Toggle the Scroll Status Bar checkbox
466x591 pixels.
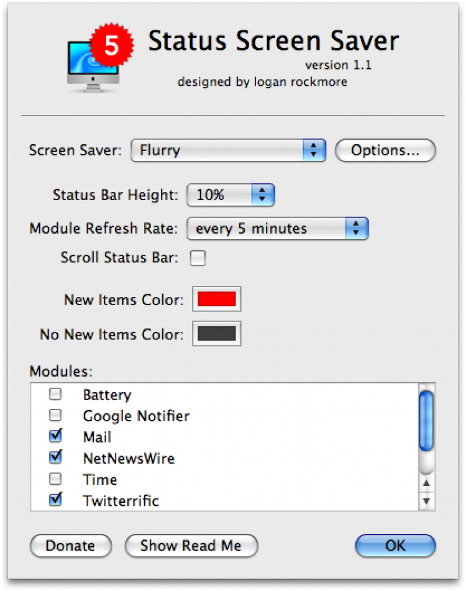coord(198,258)
